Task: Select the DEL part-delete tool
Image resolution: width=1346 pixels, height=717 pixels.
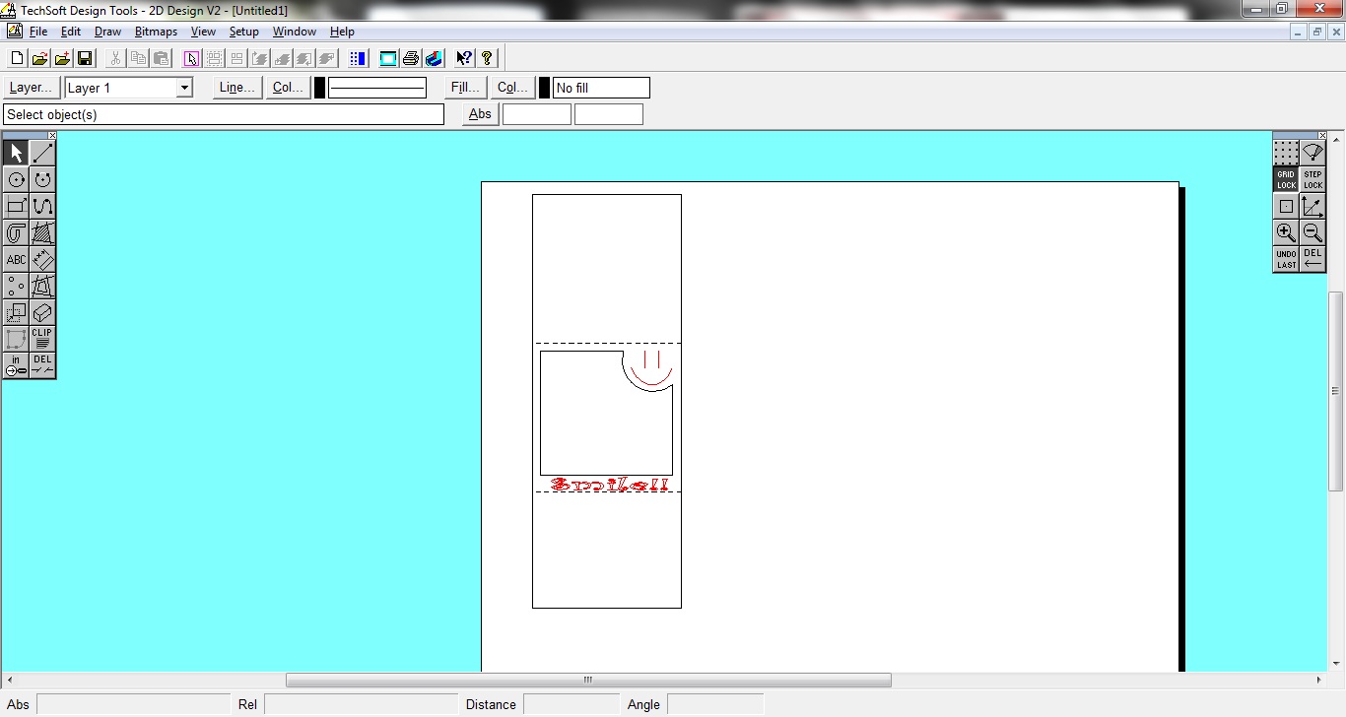Action: [42, 365]
